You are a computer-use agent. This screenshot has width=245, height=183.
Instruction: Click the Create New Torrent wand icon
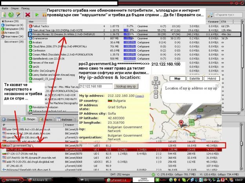pos(18,14)
